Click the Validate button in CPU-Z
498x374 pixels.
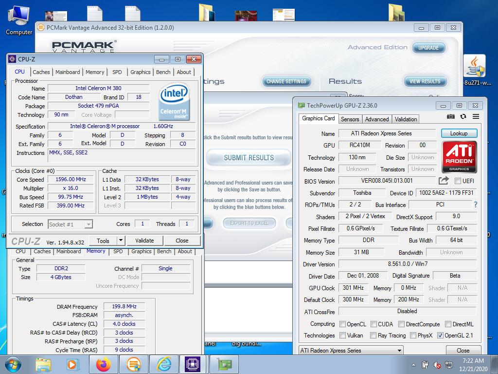tap(144, 241)
